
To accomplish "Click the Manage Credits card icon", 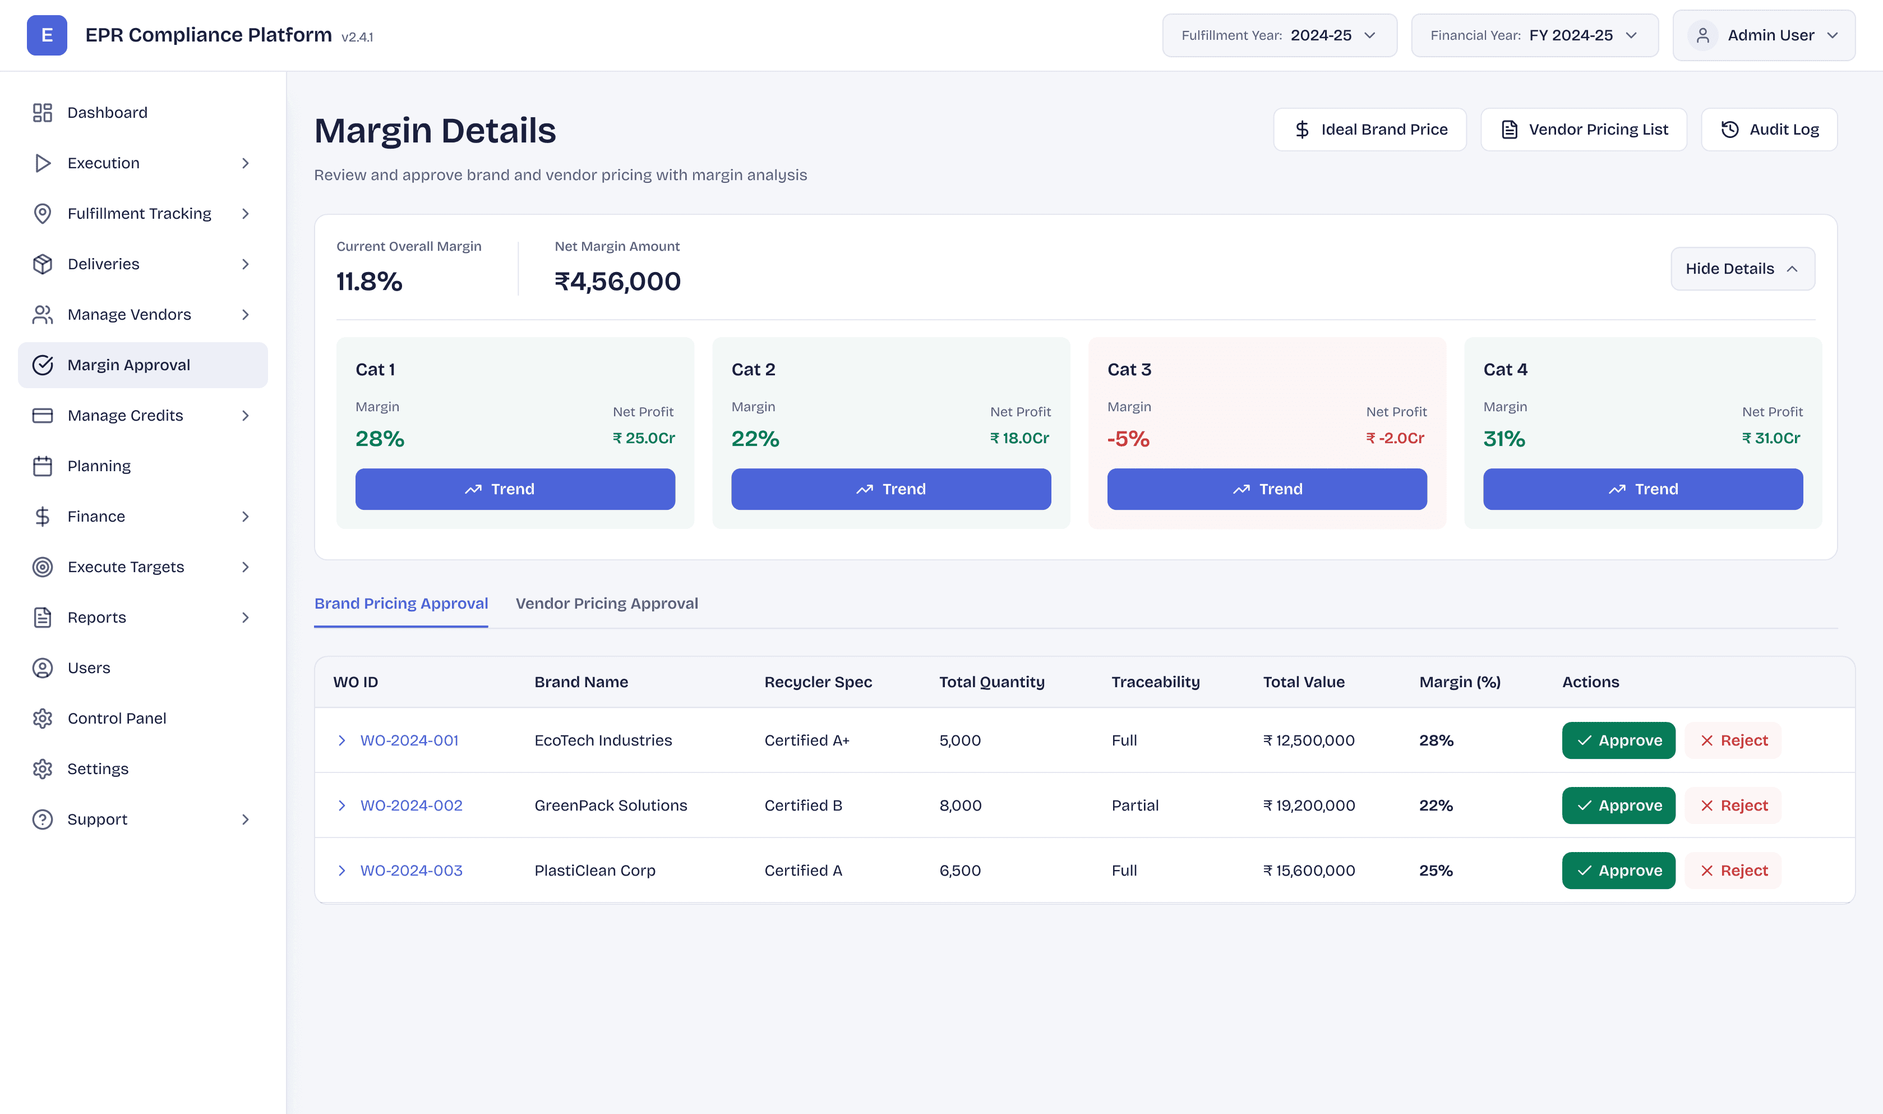I will 43,416.
